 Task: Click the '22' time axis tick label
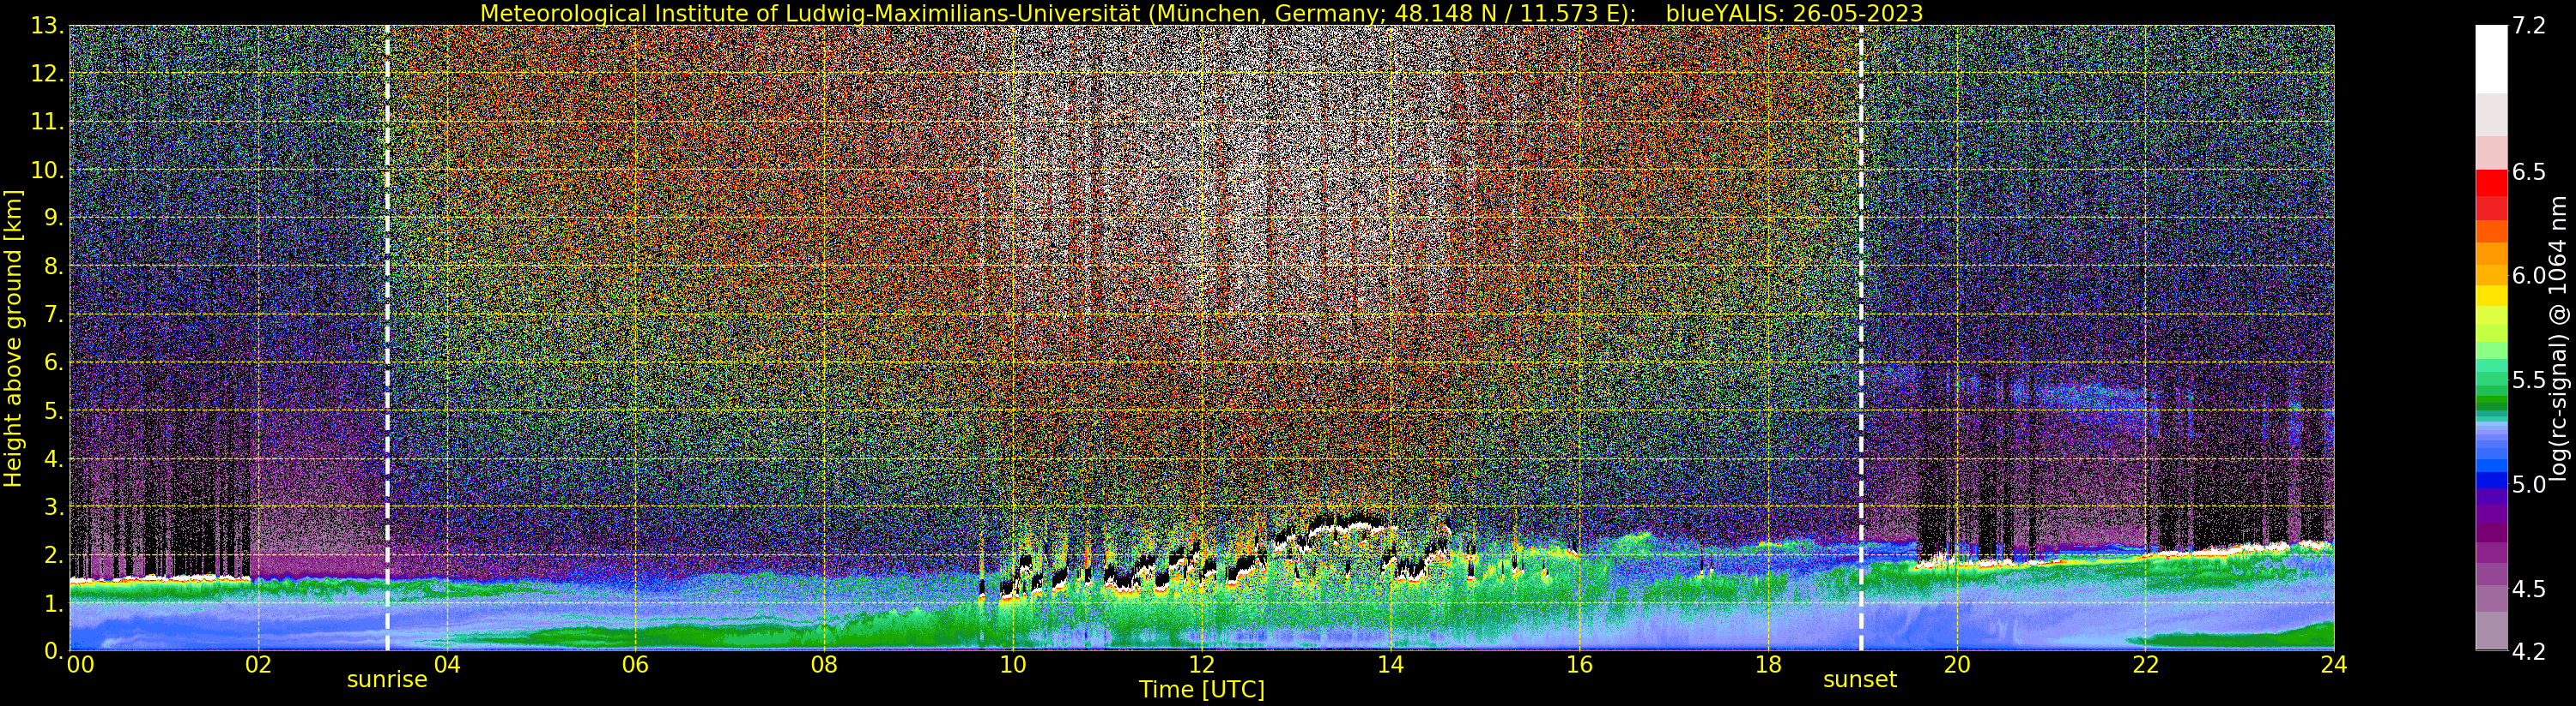coord(2145,665)
